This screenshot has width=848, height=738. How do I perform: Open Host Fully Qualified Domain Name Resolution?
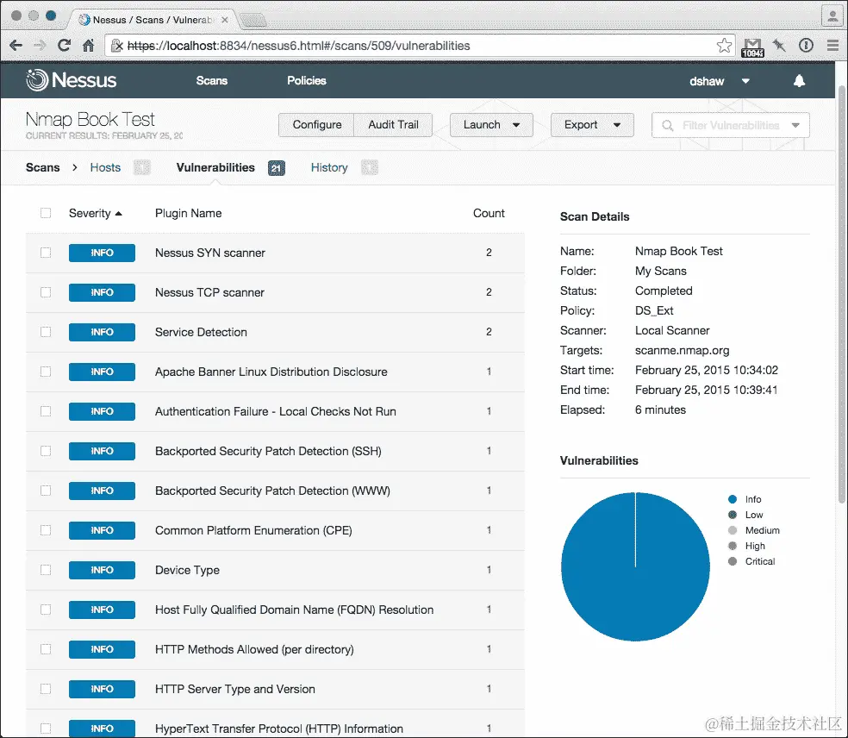[294, 610]
